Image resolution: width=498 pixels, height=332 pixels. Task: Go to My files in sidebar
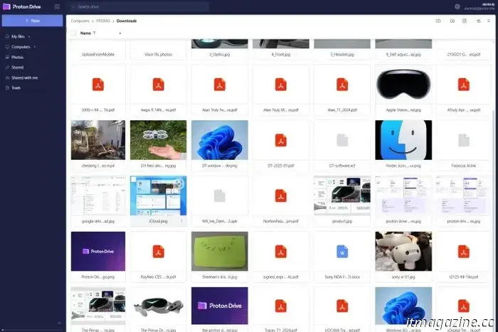pos(18,37)
